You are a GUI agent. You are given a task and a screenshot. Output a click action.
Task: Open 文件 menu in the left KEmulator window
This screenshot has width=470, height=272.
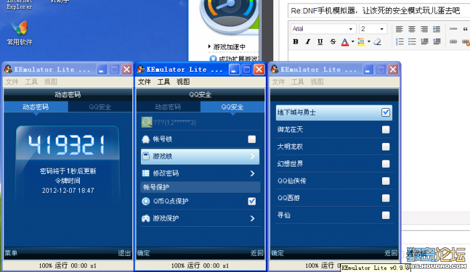pos(12,81)
